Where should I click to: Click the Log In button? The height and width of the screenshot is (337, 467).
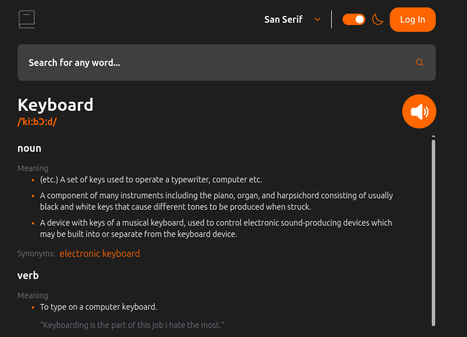click(412, 20)
